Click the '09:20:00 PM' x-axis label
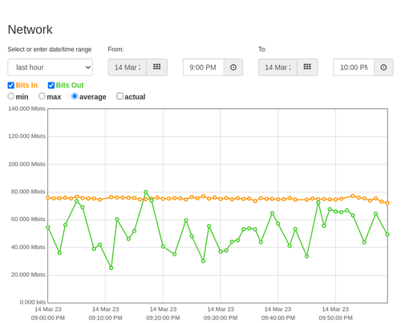 (163, 318)
